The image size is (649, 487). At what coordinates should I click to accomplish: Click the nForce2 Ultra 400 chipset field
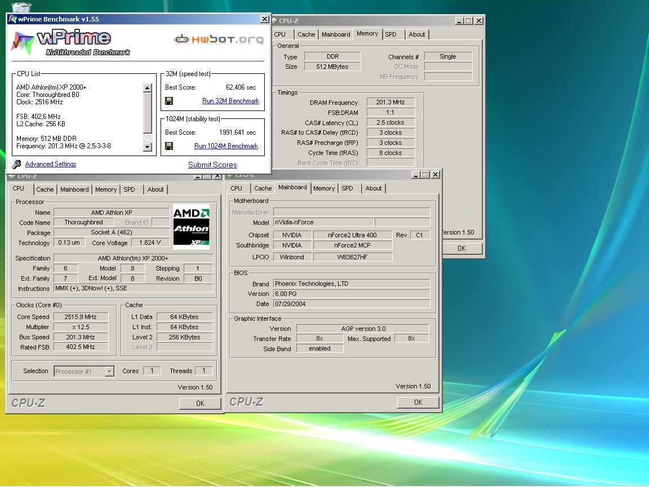[352, 235]
